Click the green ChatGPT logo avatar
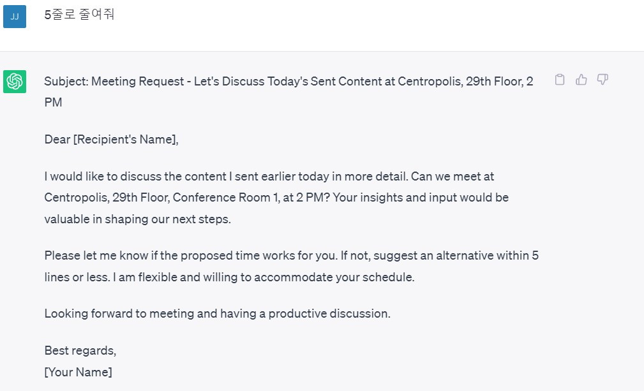Screen dimensions: 644x391 pyautogui.click(x=15, y=82)
